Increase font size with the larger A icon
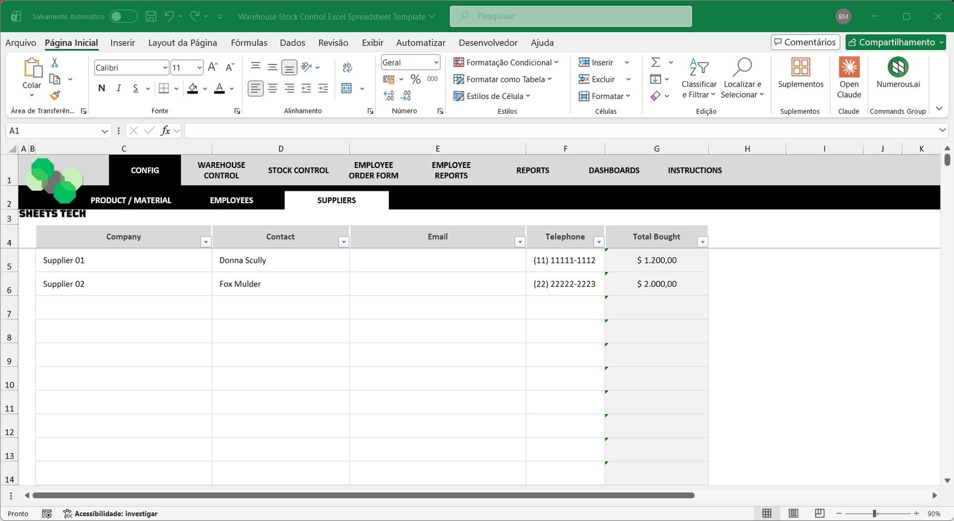 click(213, 67)
